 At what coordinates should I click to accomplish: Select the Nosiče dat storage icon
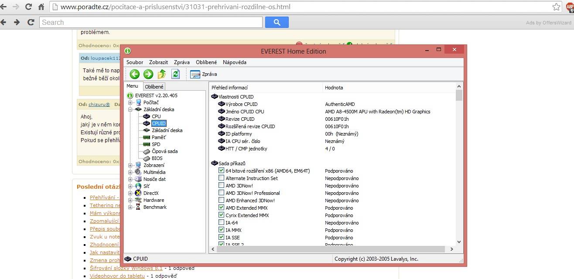138,179
